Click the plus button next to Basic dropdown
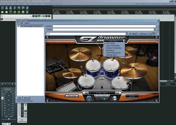176x125 pixels. point(130,34)
